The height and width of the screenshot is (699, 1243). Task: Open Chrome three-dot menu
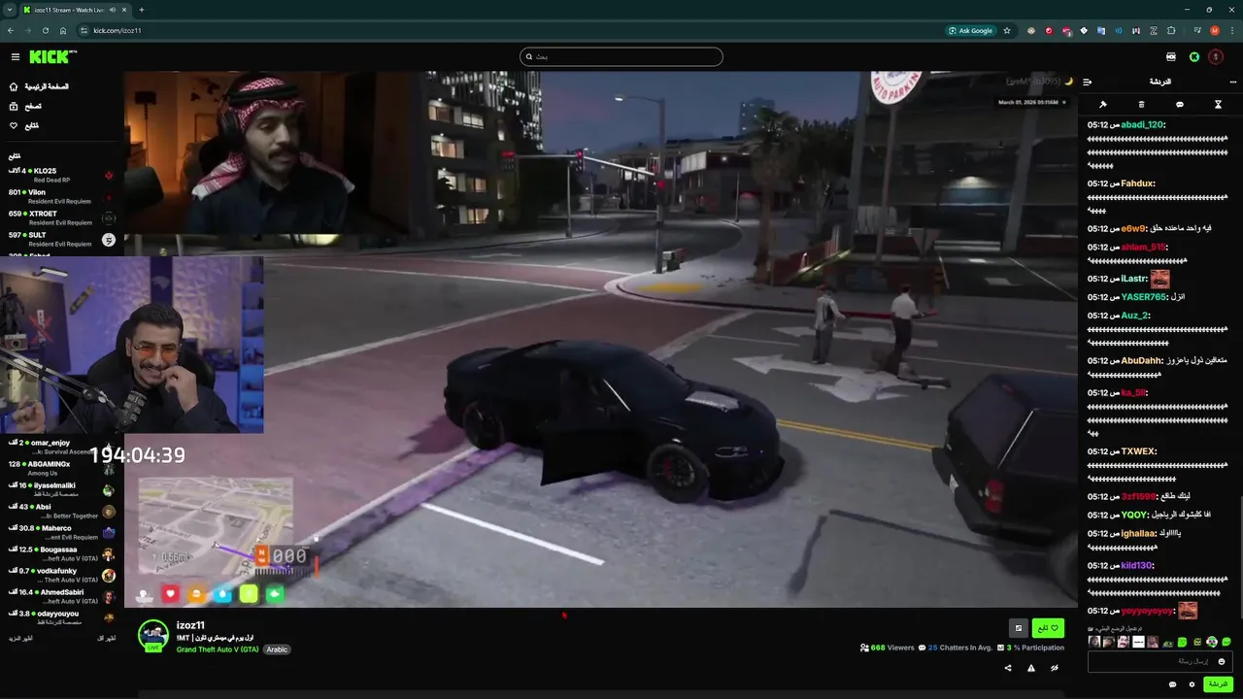coord(1232,30)
